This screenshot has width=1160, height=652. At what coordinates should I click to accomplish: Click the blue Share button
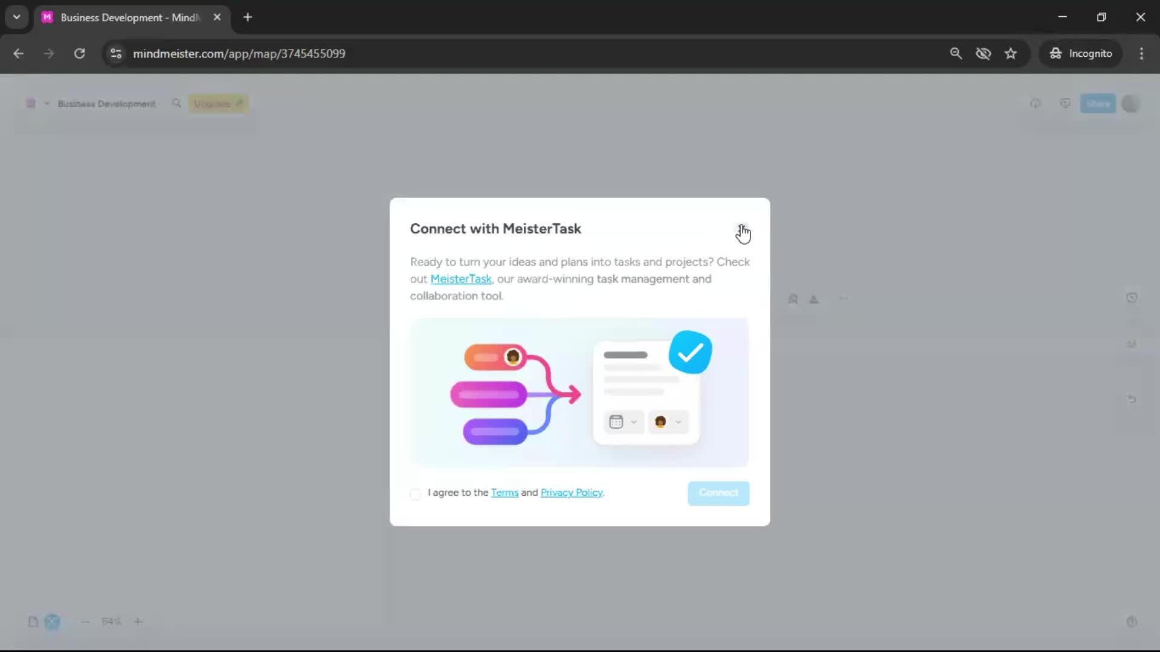tap(1098, 104)
